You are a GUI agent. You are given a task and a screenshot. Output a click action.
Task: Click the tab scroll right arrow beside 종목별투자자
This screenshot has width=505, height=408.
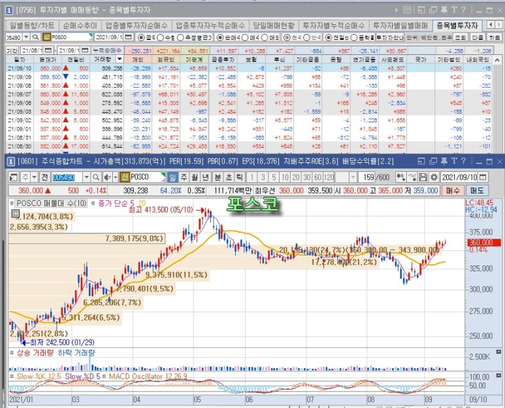(x=498, y=25)
